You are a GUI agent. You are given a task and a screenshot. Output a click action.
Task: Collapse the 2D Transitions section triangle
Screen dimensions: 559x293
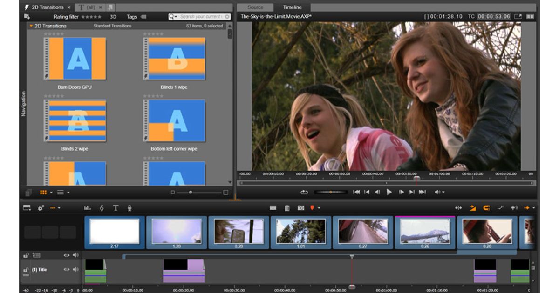tap(31, 26)
